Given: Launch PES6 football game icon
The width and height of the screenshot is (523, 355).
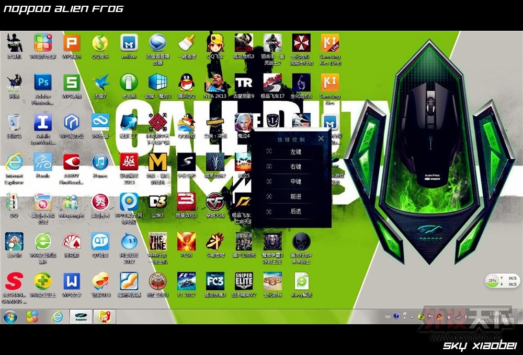Looking at the screenshot, I should pos(187,241).
